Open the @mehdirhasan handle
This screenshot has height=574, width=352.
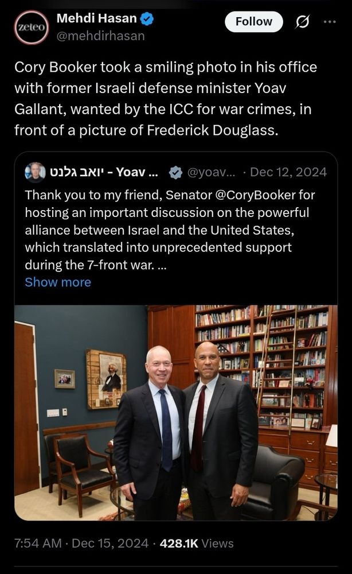tap(100, 36)
